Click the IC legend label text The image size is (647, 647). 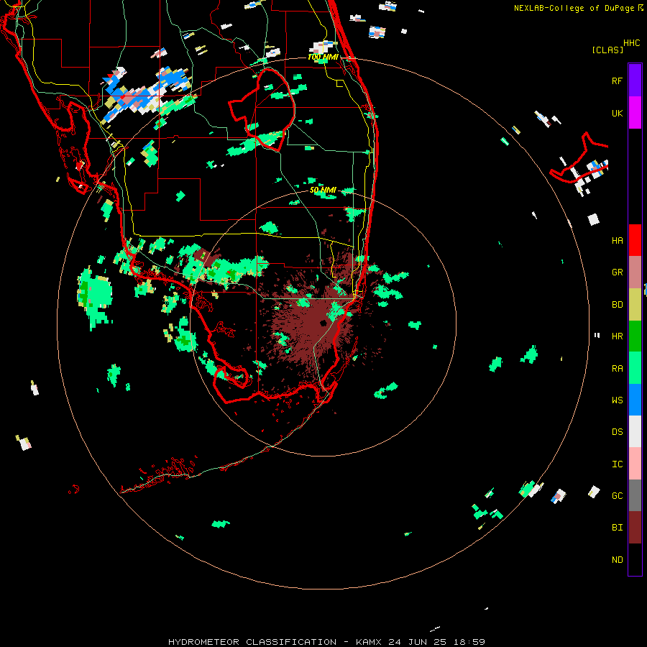click(x=617, y=464)
